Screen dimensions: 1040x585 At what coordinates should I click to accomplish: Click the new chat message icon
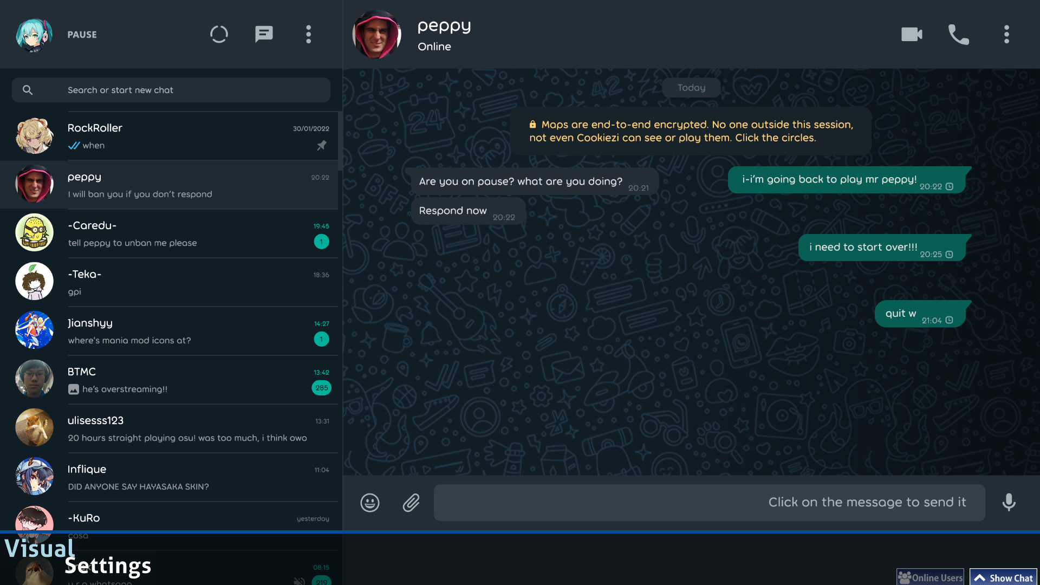(x=264, y=34)
